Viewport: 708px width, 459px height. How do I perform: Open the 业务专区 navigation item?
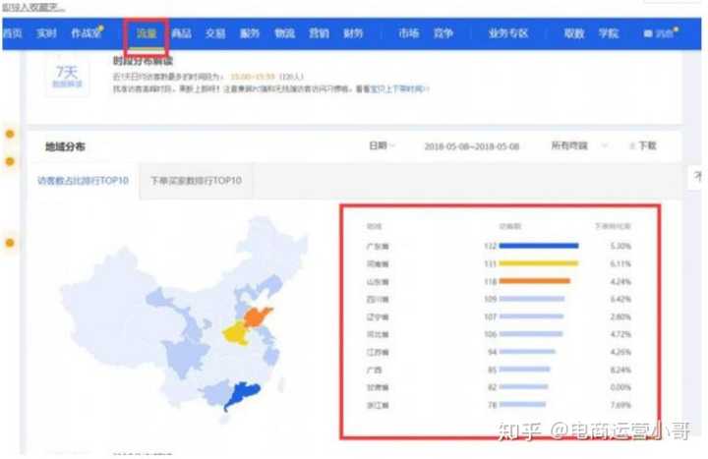[507, 33]
